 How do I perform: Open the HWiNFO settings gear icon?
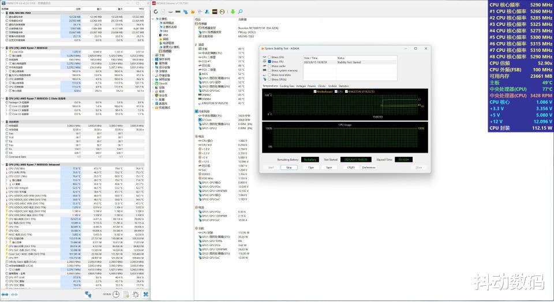click(x=135, y=294)
